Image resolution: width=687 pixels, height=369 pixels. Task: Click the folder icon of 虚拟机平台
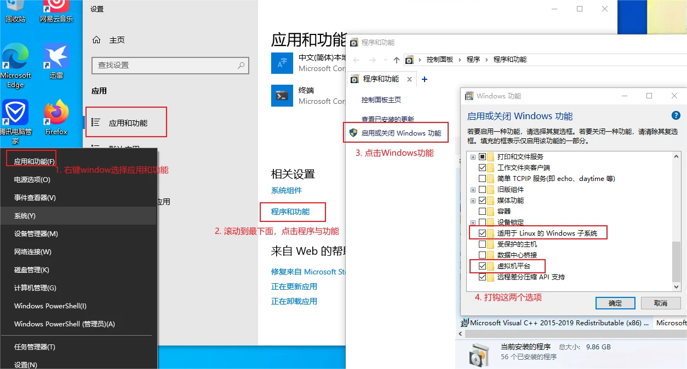[x=491, y=266]
